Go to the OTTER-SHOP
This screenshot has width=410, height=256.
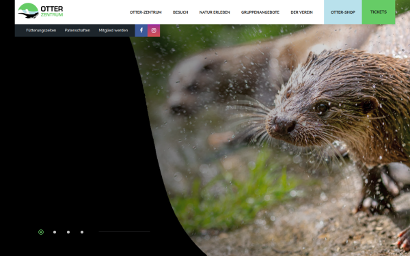click(343, 12)
